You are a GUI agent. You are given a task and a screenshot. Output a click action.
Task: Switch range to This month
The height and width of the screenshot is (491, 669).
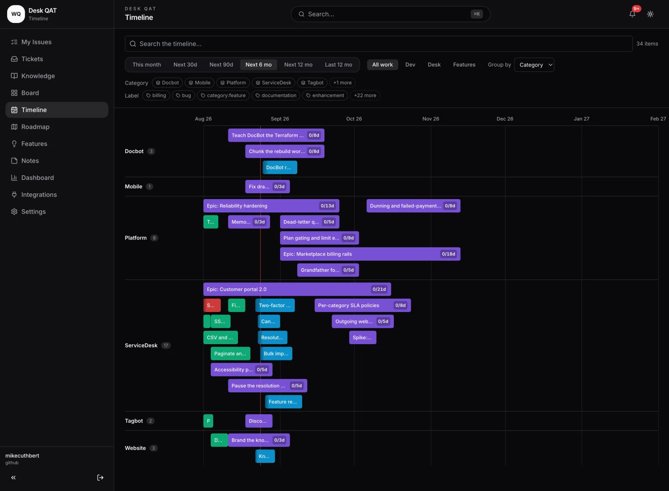[147, 65]
